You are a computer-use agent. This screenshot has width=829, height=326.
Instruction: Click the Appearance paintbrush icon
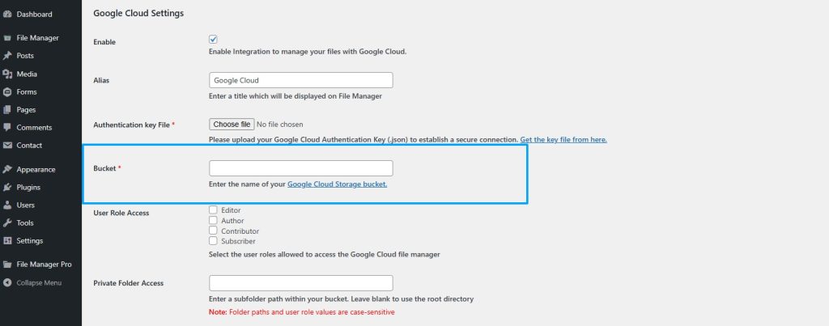(7, 170)
